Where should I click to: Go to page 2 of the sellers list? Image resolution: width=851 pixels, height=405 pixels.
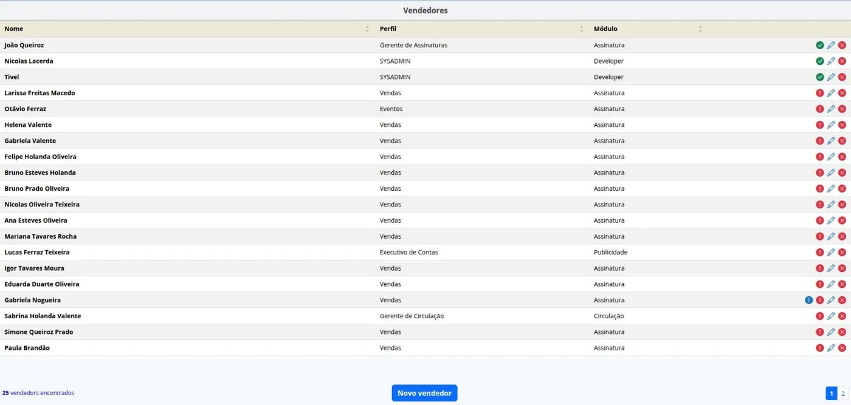point(843,393)
